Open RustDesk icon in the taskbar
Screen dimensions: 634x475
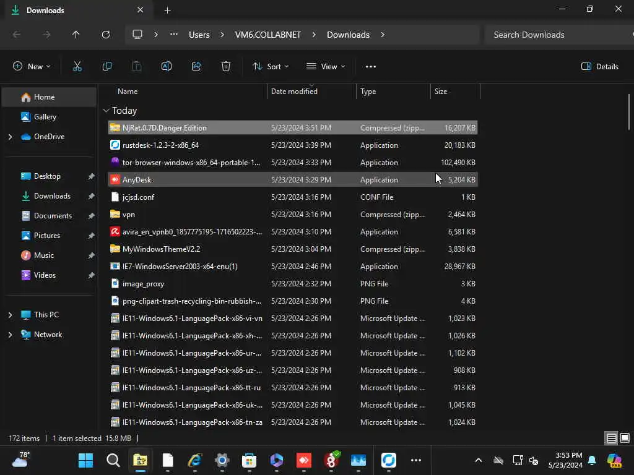pos(389,460)
